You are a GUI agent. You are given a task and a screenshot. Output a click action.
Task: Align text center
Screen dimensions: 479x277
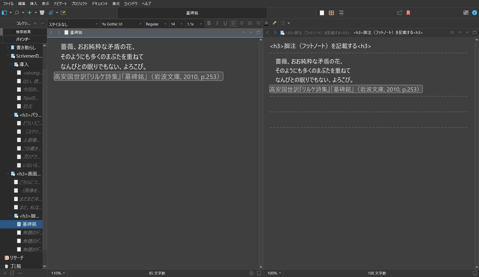pos(241,24)
